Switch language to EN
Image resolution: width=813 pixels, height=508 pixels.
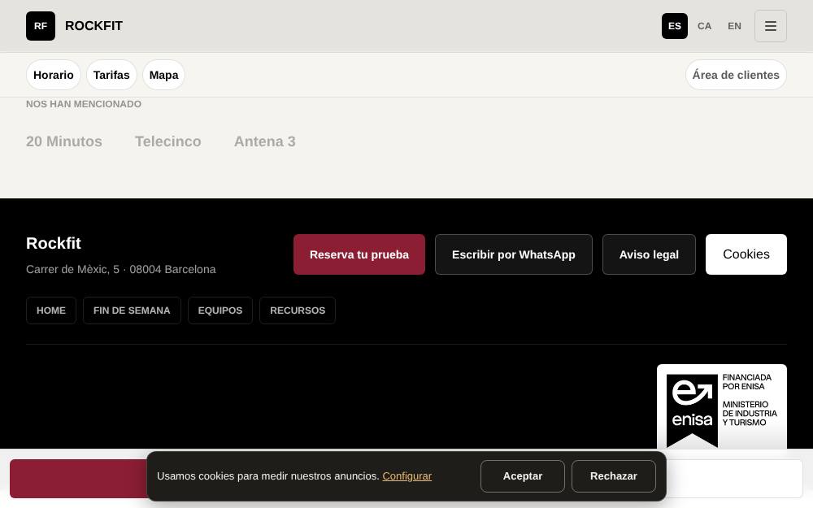pos(734,26)
